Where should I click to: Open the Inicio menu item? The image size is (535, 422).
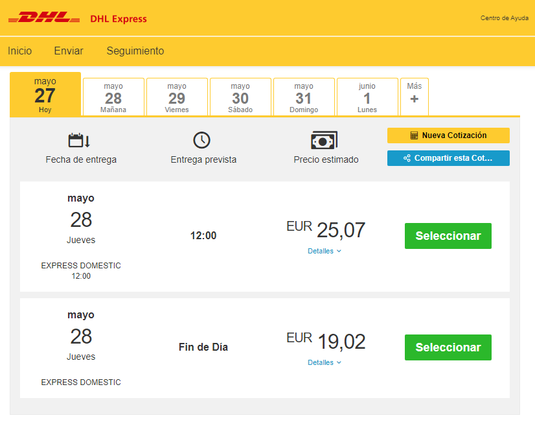click(19, 51)
